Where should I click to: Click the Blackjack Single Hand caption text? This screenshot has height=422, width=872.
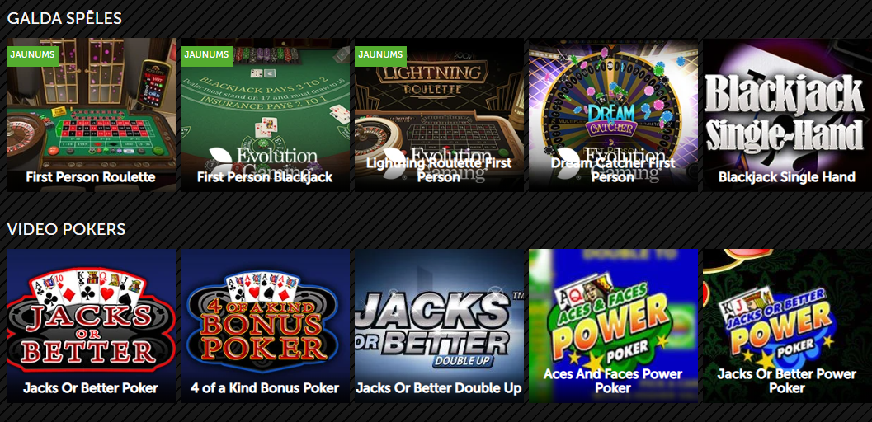click(x=787, y=177)
